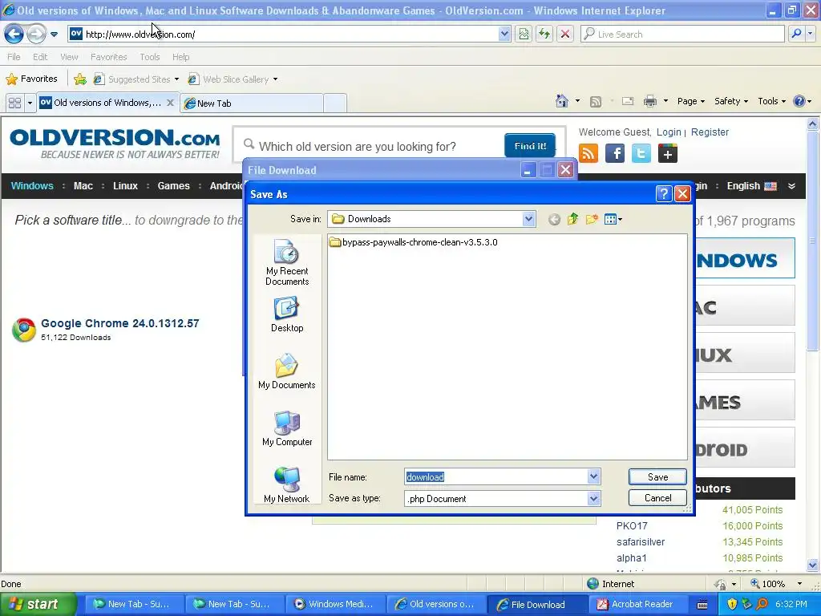Click the Add to Favorites Bar icon

[80, 79]
